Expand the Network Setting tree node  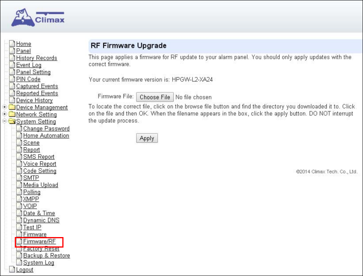click(4, 114)
